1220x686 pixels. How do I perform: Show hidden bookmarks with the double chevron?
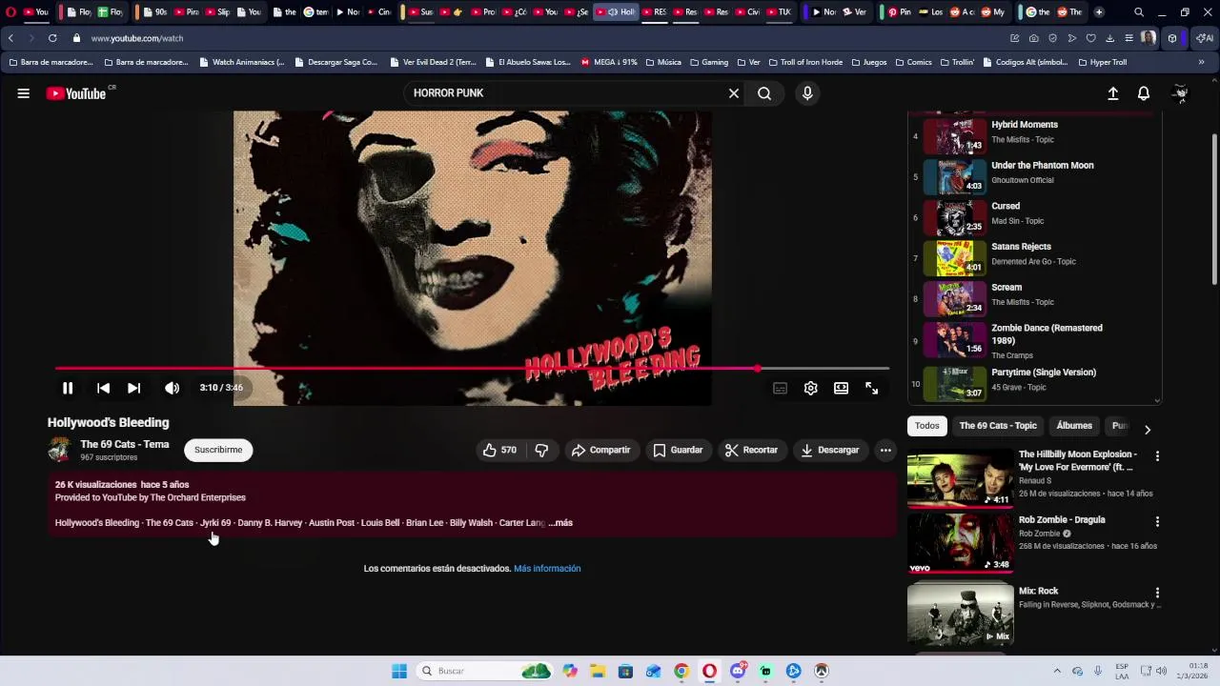[x=1201, y=62]
